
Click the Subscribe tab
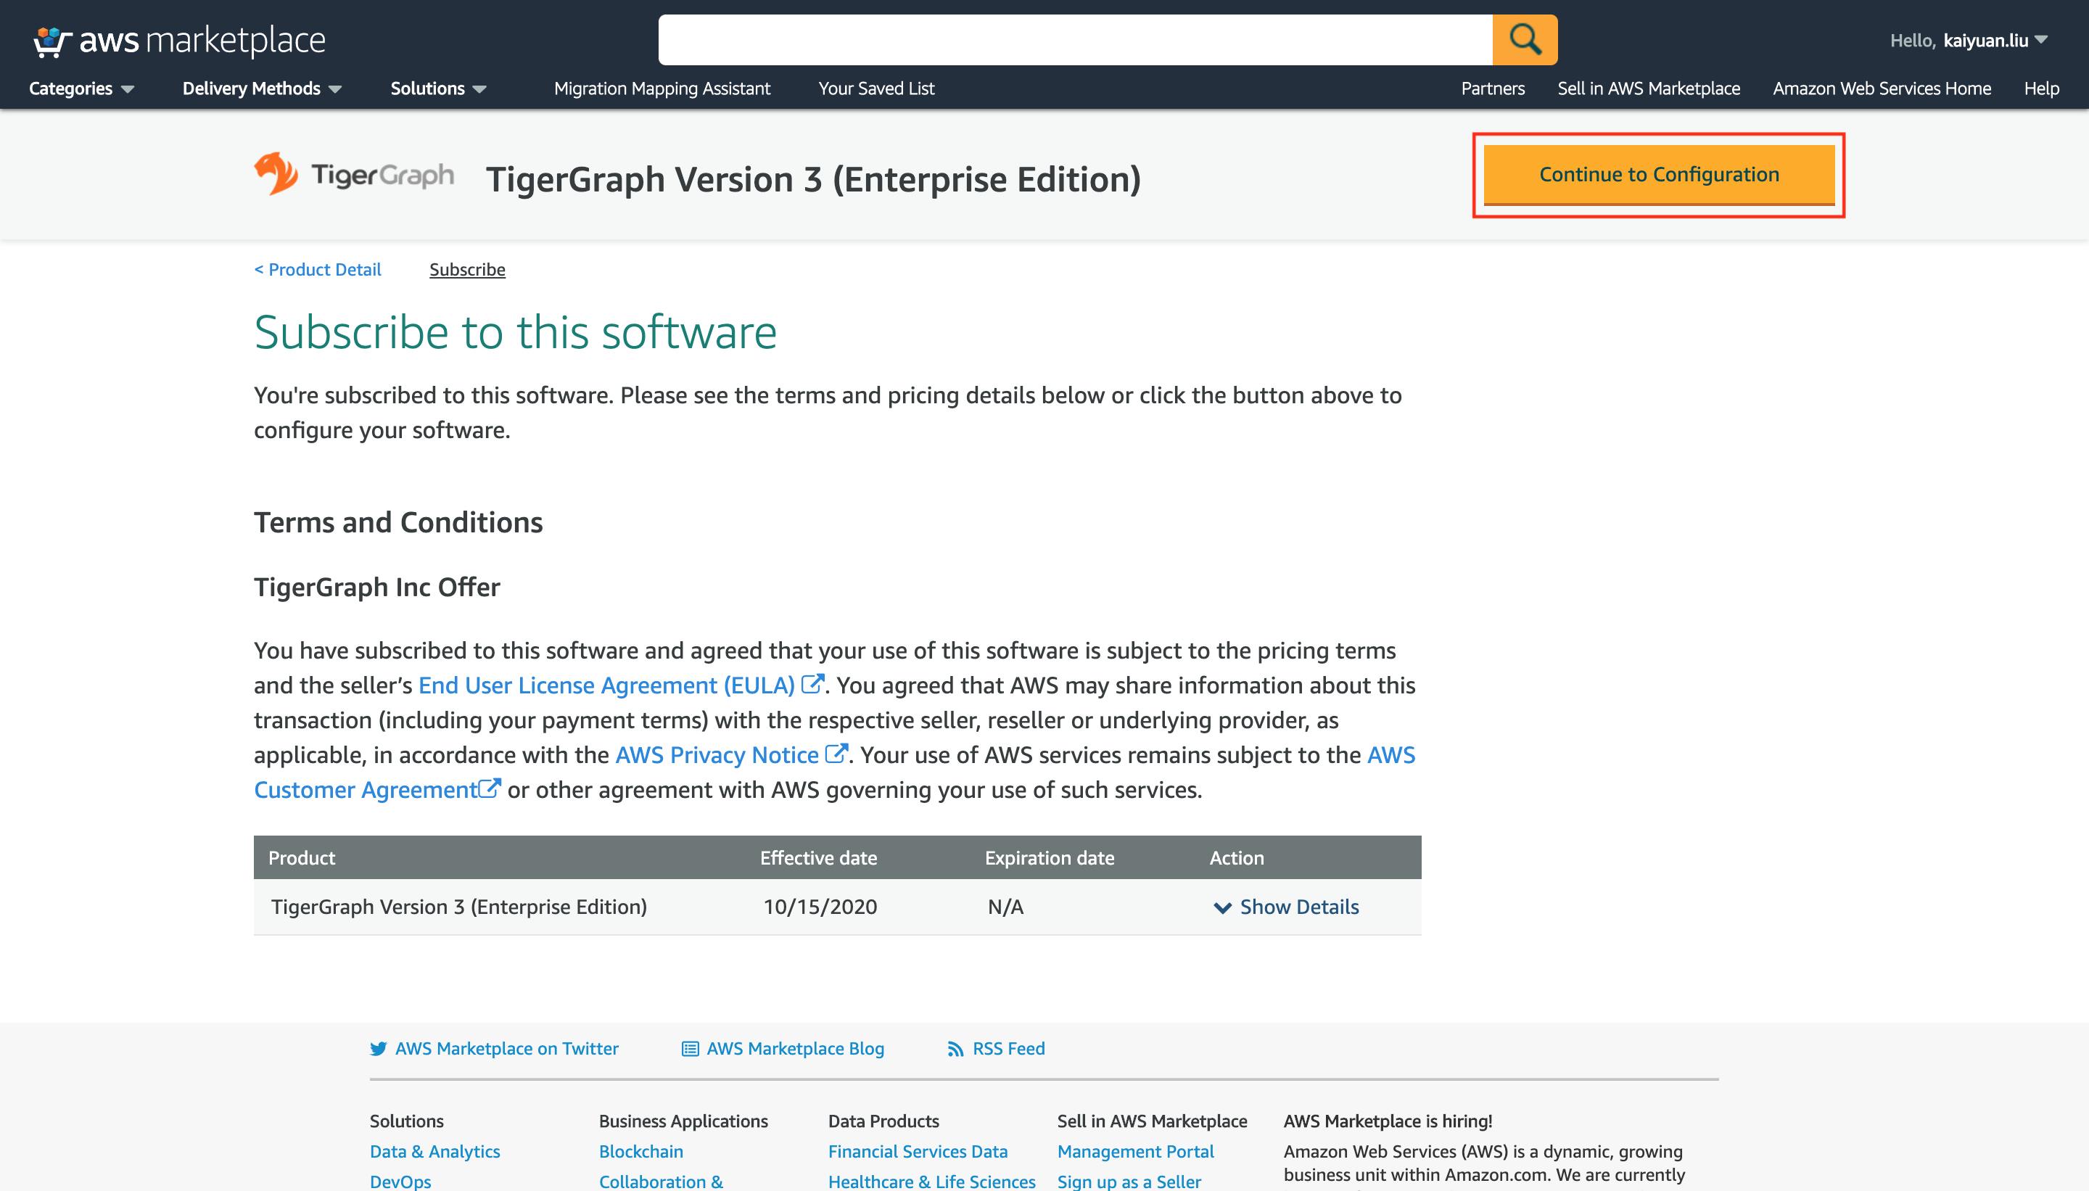tap(466, 268)
